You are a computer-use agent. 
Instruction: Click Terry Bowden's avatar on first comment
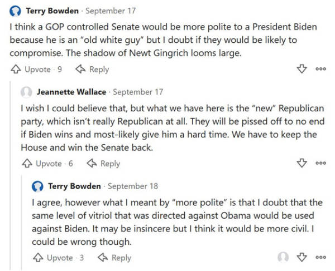16,11
